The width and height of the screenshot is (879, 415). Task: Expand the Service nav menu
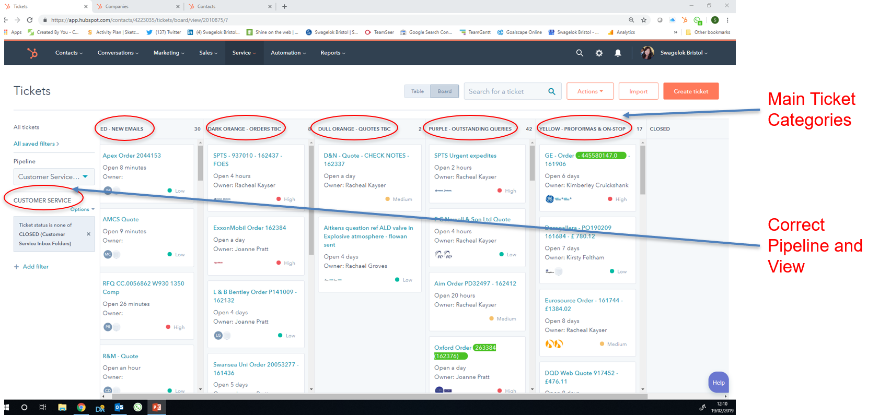coord(244,53)
